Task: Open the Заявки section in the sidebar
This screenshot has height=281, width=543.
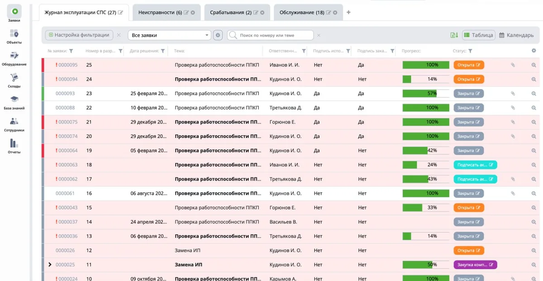Action: point(14,14)
